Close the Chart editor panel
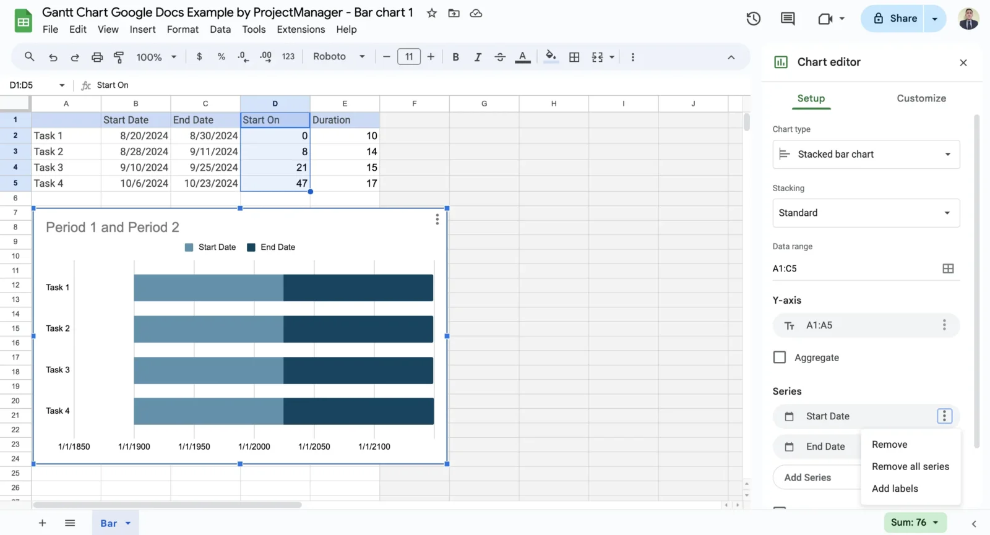Screen dimensions: 990x535 tap(963, 62)
